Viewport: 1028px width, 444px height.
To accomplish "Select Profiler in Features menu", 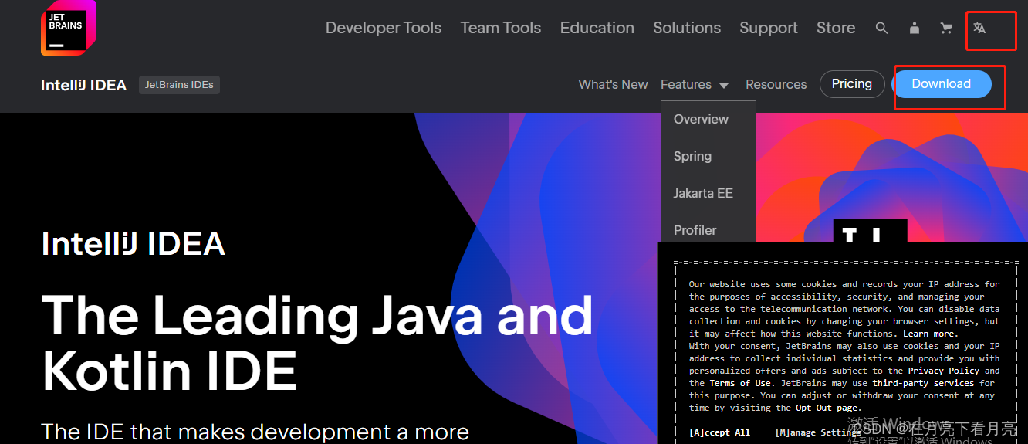I will point(695,230).
